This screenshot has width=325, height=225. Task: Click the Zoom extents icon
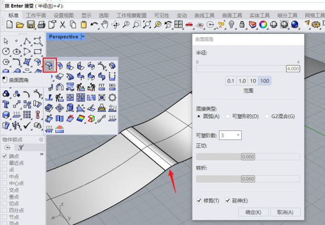pos(147,25)
